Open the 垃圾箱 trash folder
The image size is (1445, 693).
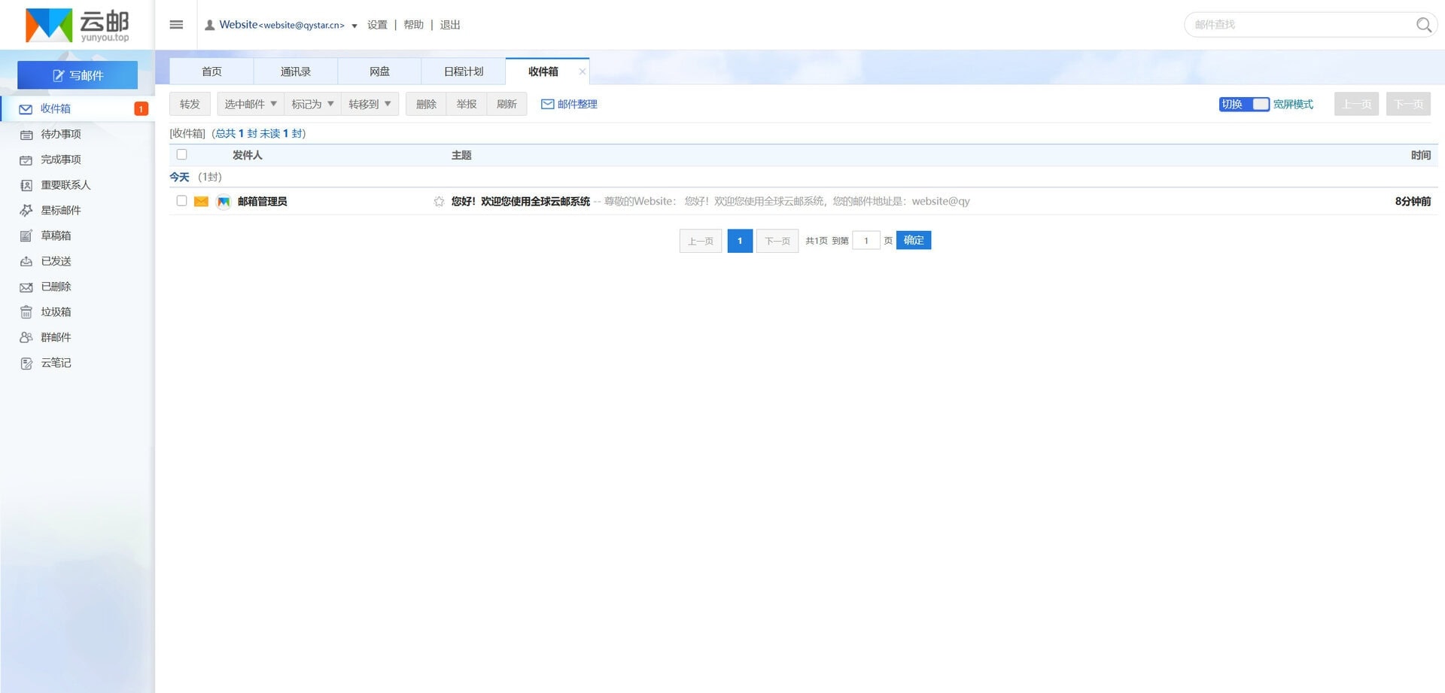click(x=26, y=312)
